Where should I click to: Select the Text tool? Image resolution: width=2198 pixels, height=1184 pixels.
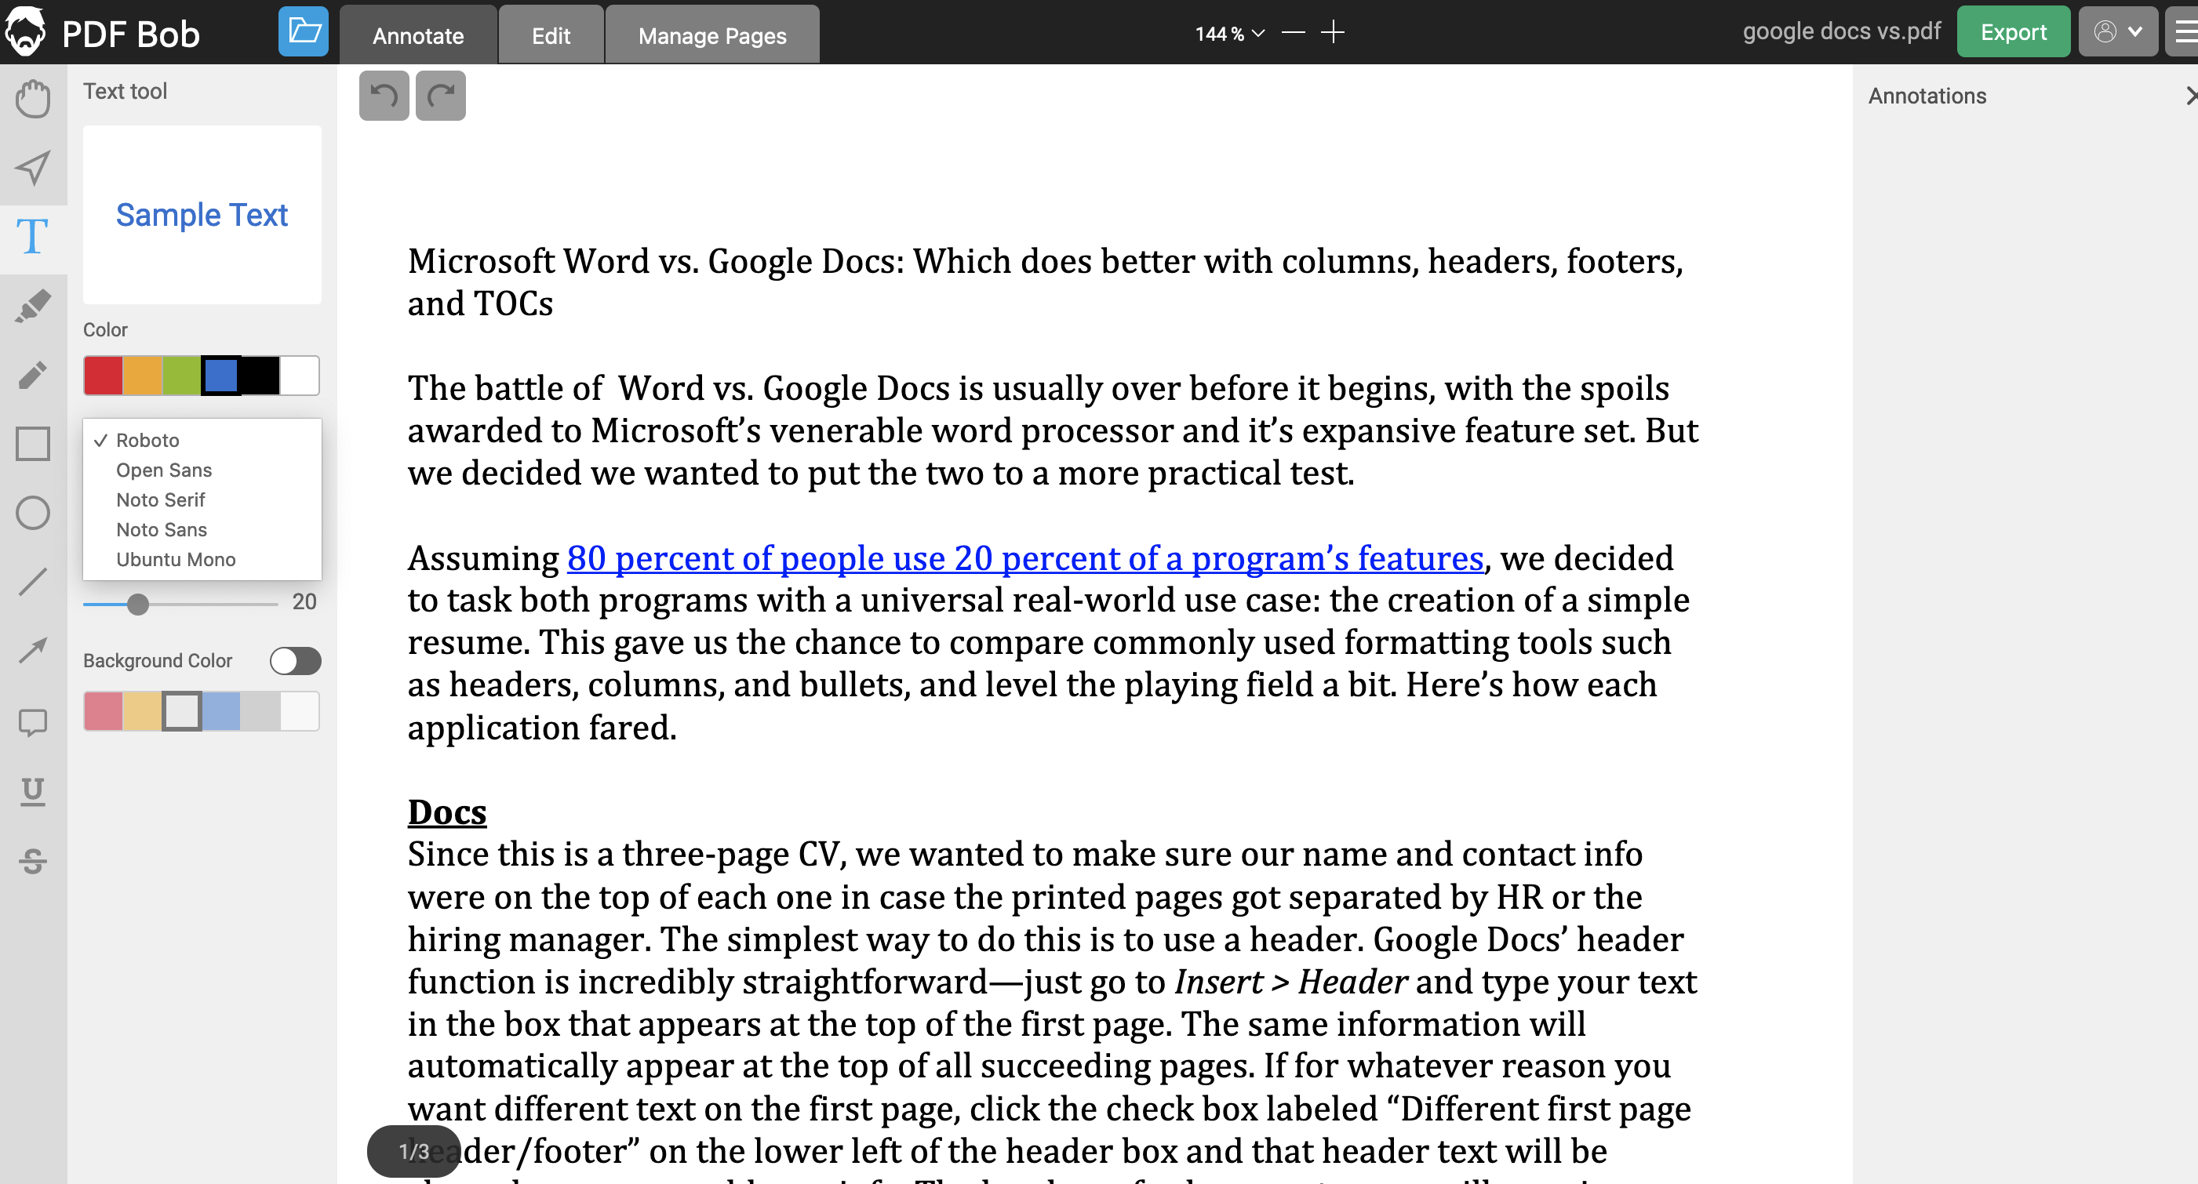point(33,236)
